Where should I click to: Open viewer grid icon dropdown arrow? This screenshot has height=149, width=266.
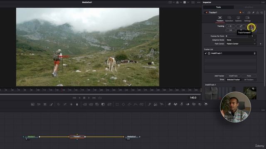tap(188, 2)
